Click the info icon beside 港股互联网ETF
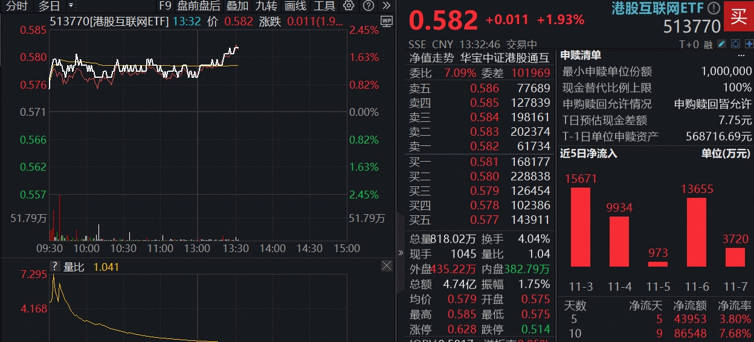 pos(714,8)
